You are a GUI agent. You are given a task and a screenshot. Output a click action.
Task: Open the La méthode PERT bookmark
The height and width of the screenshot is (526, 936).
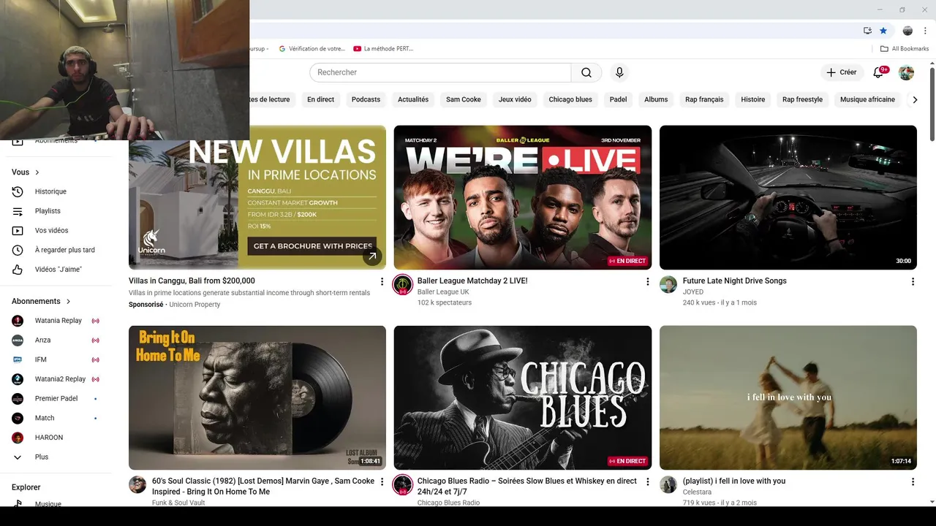tap(383, 49)
